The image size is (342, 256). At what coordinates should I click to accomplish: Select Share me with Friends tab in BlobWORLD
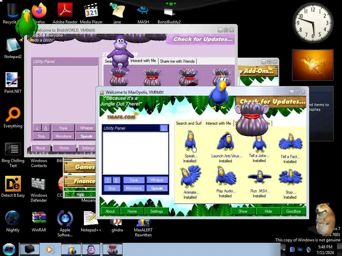pyautogui.click(x=177, y=61)
